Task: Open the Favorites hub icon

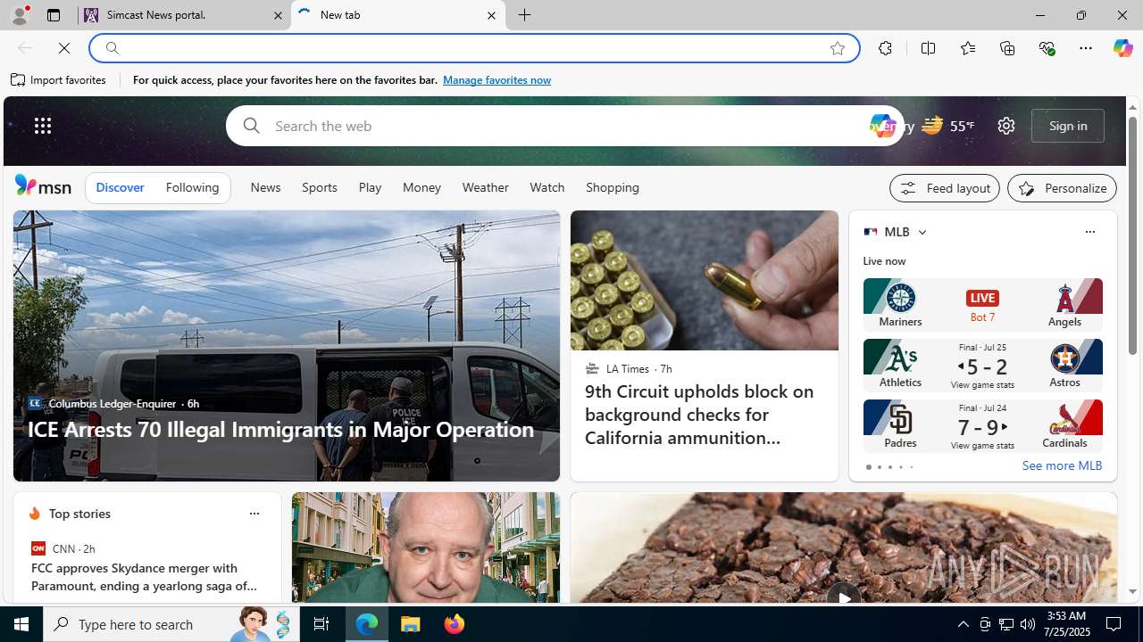Action: pyautogui.click(x=967, y=48)
